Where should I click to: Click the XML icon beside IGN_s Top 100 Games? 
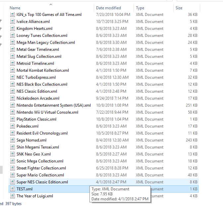point(13,15)
